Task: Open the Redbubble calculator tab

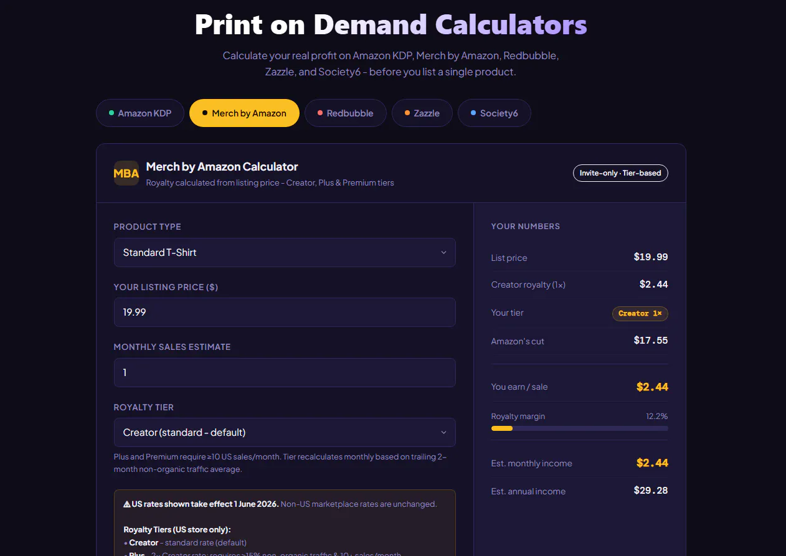Action: (x=346, y=113)
